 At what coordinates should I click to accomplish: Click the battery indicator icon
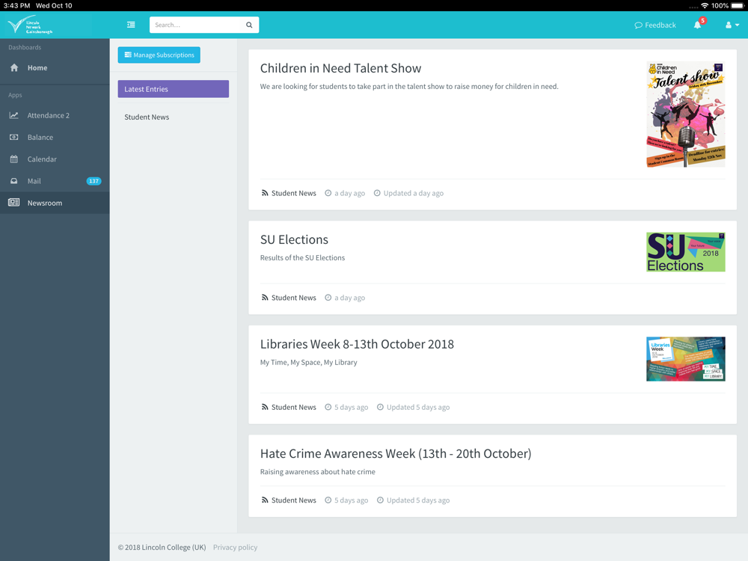coord(738,6)
